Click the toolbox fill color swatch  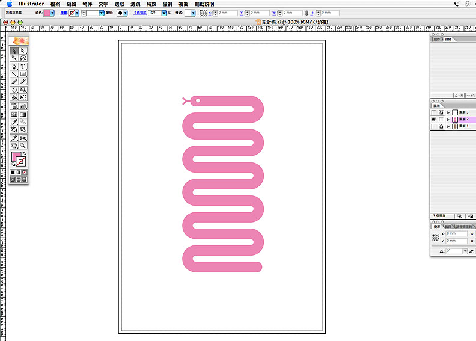click(16, 157)
